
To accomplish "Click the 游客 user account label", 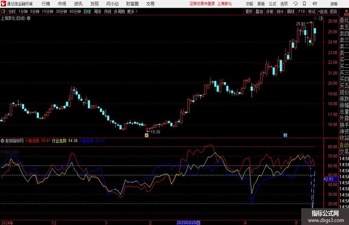I will [333, 4].
